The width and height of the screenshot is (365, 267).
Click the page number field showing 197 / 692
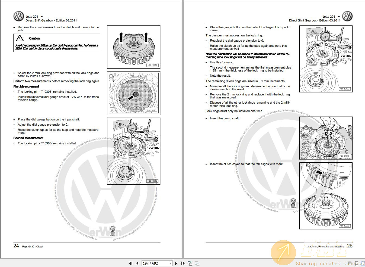(155, 263)
